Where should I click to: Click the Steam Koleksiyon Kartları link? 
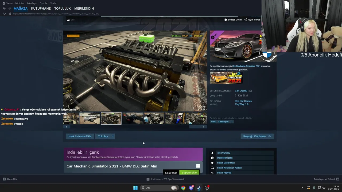tap(229, 168)
